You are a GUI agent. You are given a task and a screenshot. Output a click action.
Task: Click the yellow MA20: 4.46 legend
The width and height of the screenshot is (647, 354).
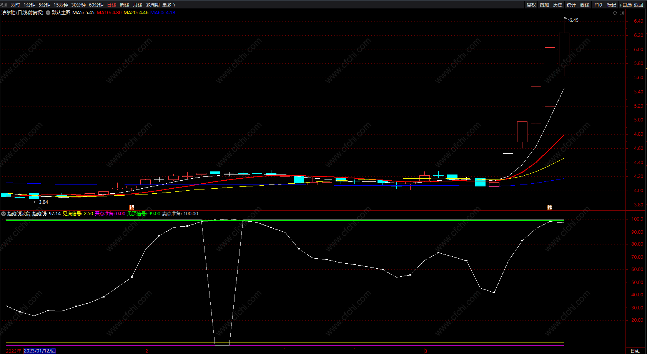136,13
